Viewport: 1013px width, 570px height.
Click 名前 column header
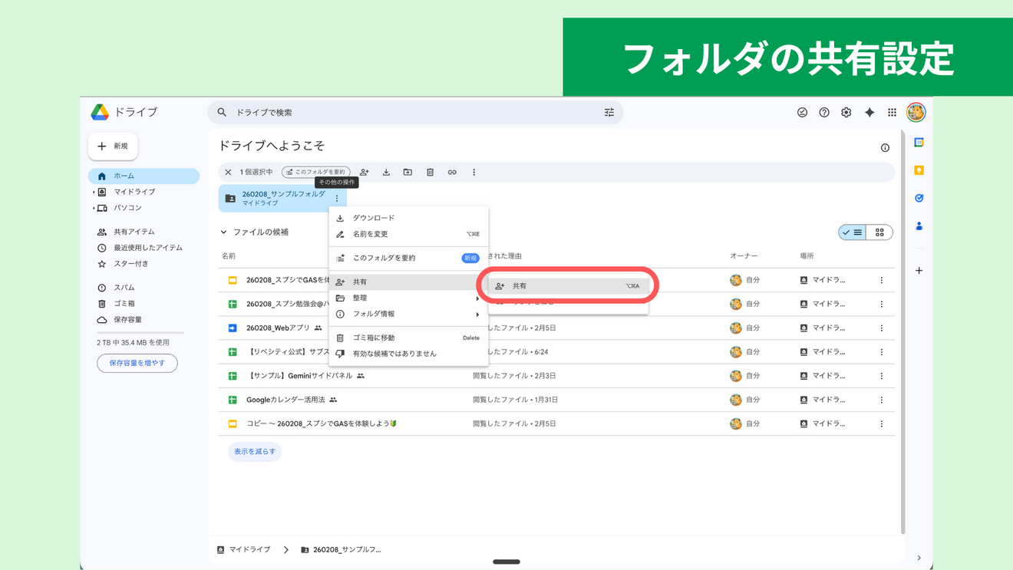[229, 256]
